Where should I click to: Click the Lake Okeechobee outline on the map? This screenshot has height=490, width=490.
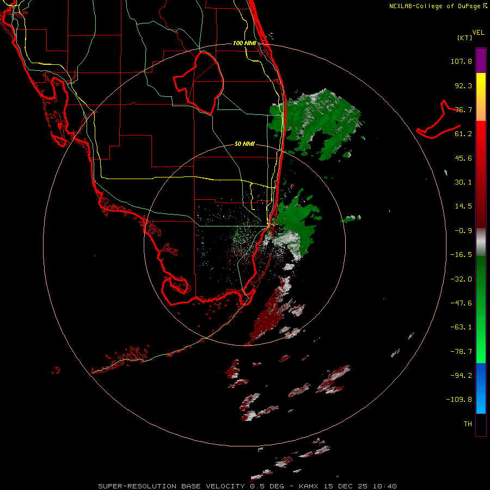[198, 83]
